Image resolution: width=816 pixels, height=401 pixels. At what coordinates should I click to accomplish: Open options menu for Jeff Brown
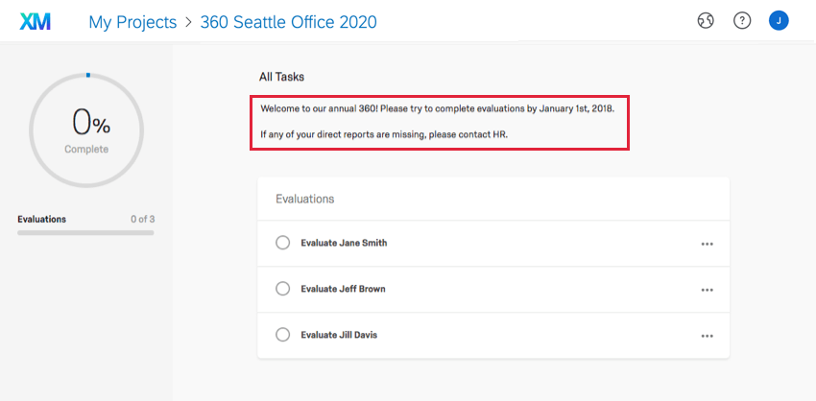(707, 290)
